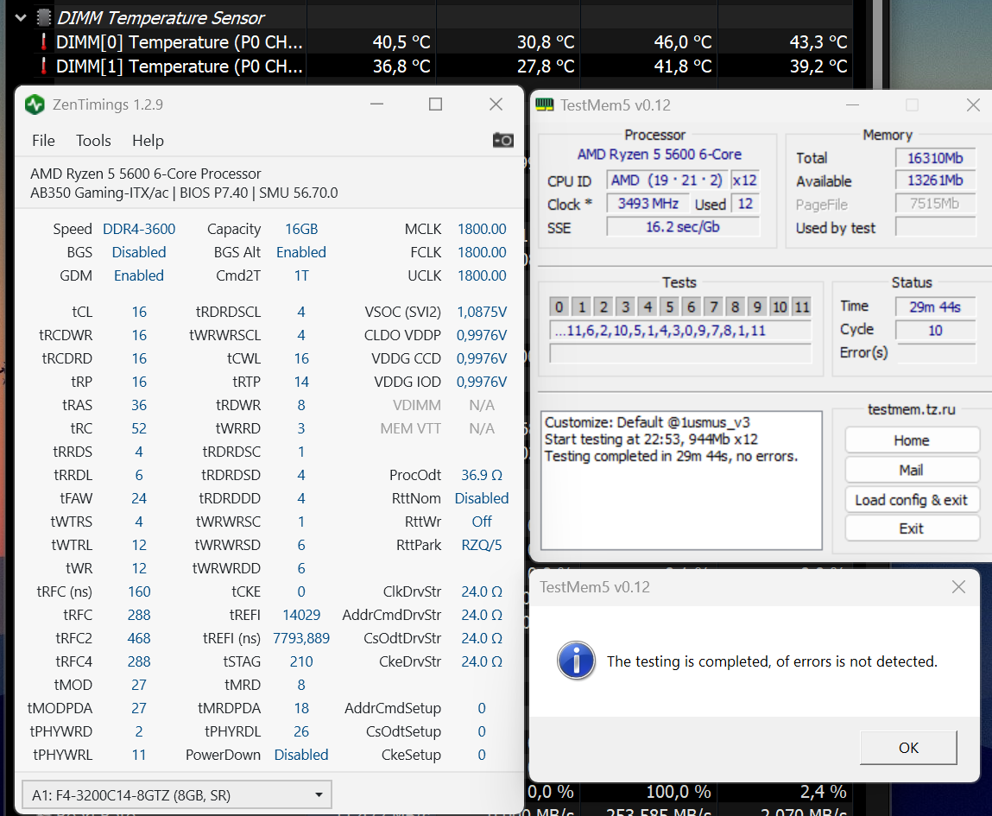This screenshot has width=992, height=816.
Task: Click the MCLK value 1800.00
Action: 482,229
